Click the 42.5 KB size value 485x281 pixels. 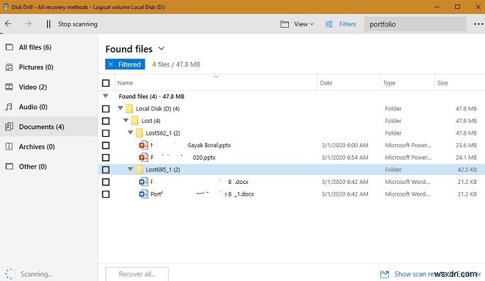467,170
